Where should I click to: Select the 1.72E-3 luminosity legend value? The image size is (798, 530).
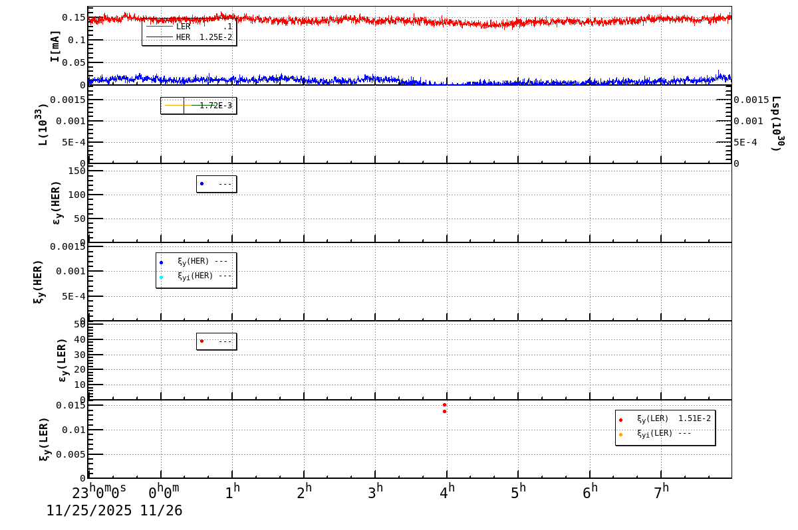[215, 106]
